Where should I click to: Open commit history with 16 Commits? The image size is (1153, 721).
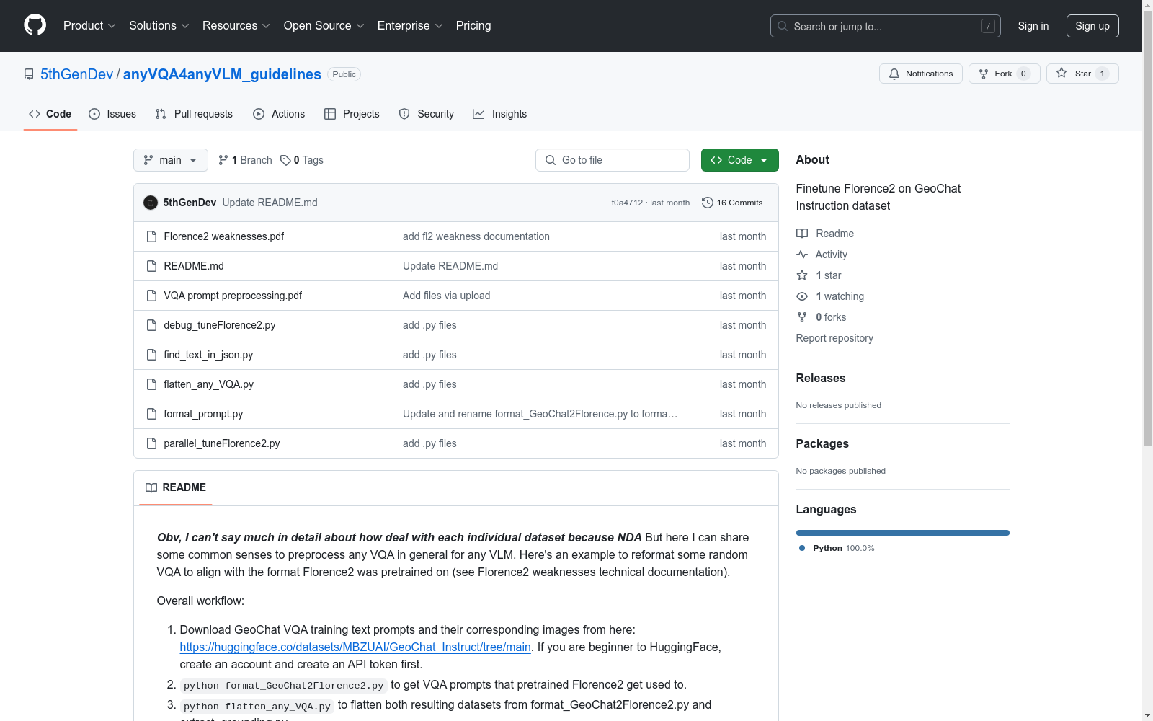[732, 203]
